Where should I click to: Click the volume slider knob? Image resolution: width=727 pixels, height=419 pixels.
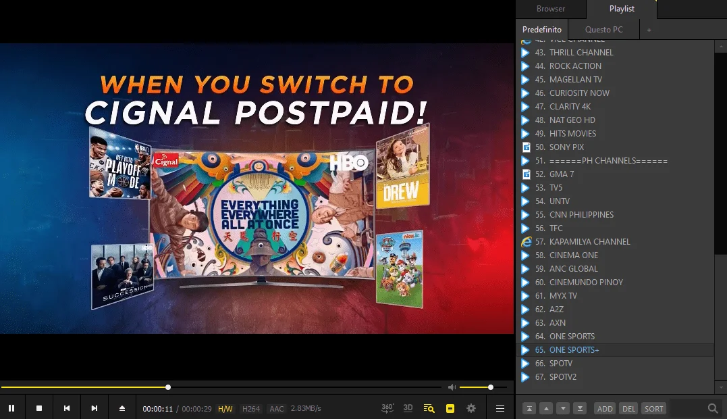click(491, 387)
